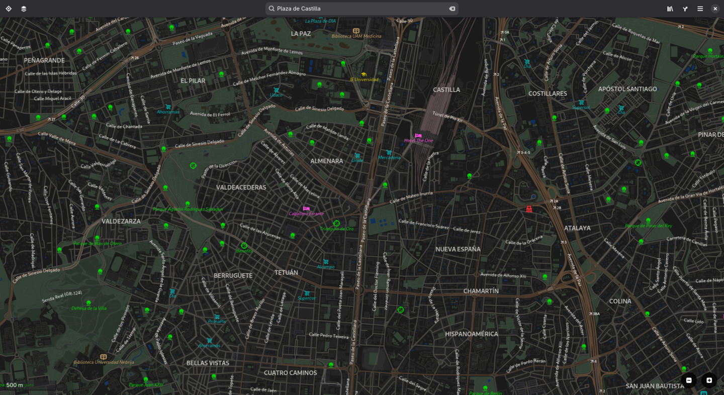724x395 pixels.
Task: Click the Alcampo supermarket marker
Action: (x=326, y=262)
